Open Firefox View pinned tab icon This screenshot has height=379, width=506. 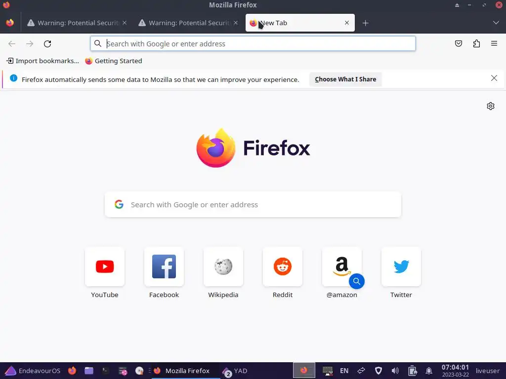[10, 23]
